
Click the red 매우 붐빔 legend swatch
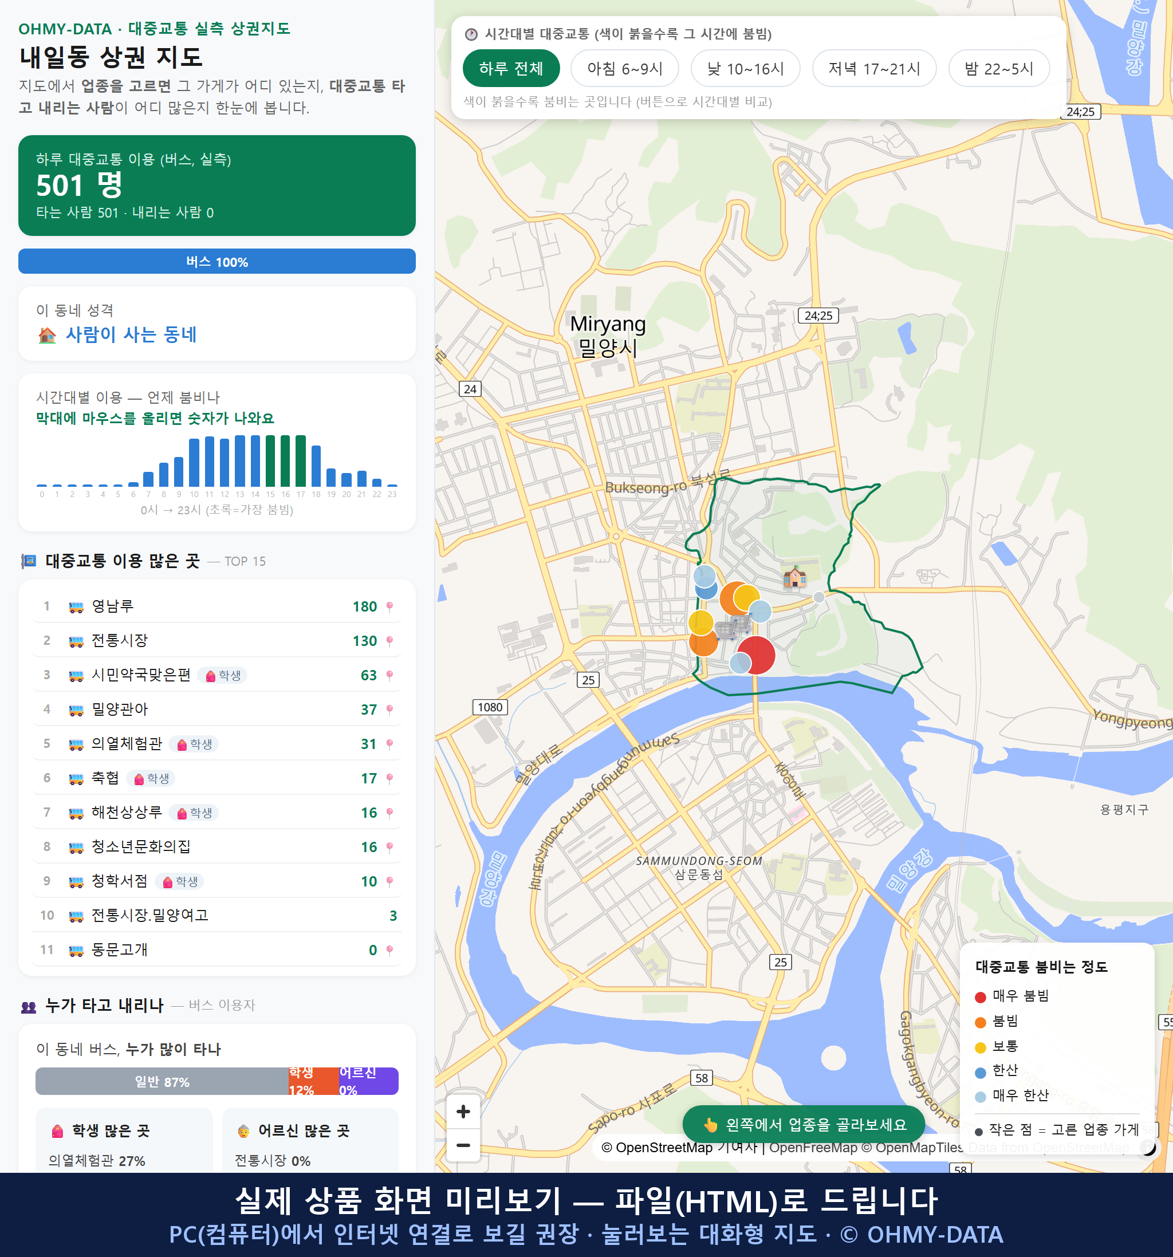pyautogui.click(x=980, y=997)
